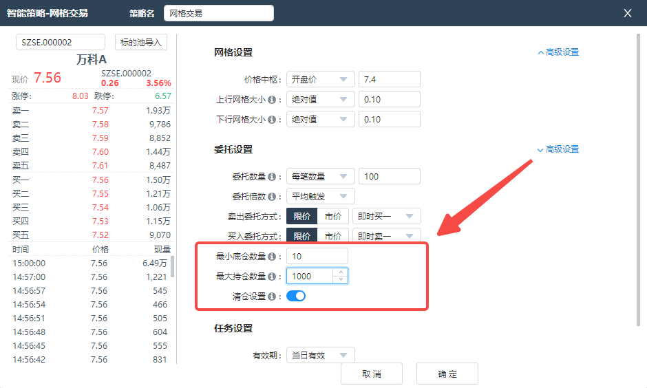
Task: Click the 策略名 input field
Action: 218,13
